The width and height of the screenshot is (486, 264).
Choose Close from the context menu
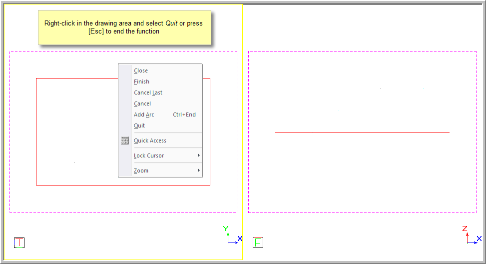[x=141, y=71]
